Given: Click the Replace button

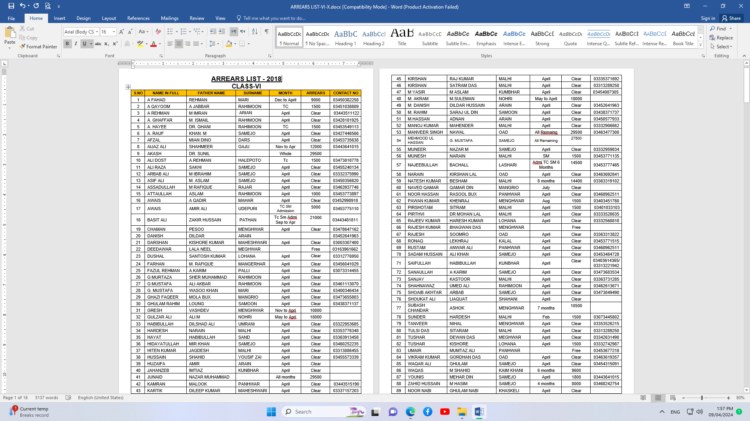Looking at the screenshot, I should [721, 38].
